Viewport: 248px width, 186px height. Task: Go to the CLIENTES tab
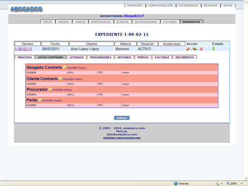[x=123, y=22]
